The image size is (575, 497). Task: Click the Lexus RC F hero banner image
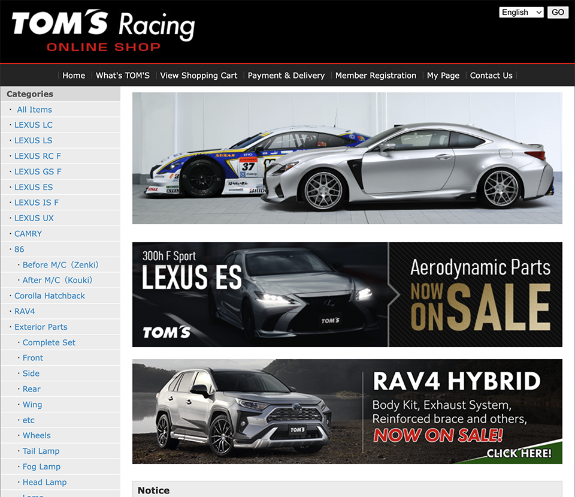(x=347, y=158)
